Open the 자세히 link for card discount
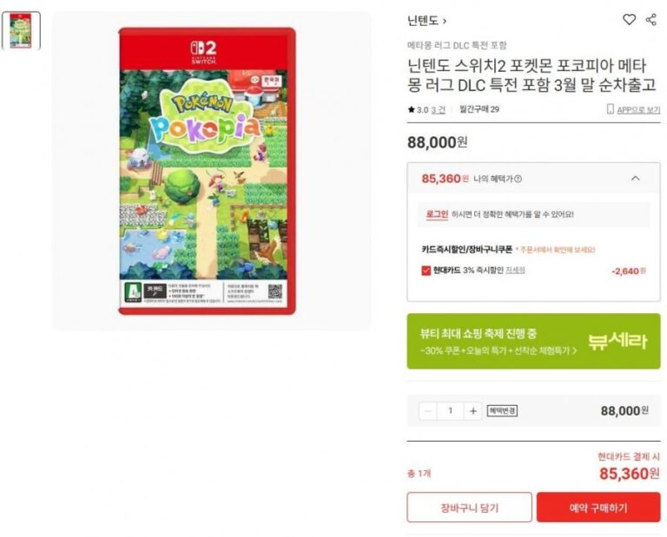 click(x=515, y=270)
